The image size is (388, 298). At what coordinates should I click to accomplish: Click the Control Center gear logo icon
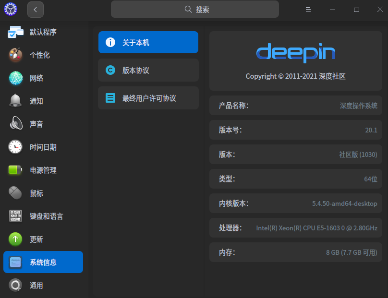click(x=11, y=9)
